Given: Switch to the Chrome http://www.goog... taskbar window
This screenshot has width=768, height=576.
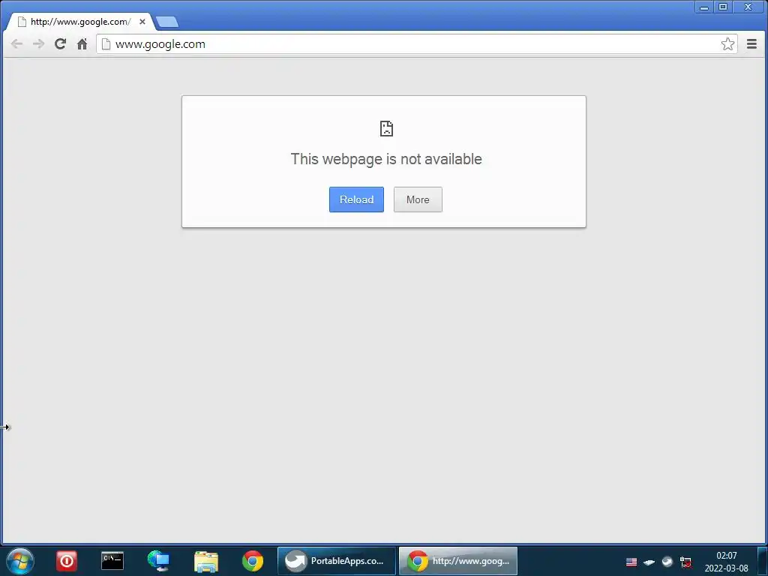Looking at the screenshot, I should coord(458,561).
